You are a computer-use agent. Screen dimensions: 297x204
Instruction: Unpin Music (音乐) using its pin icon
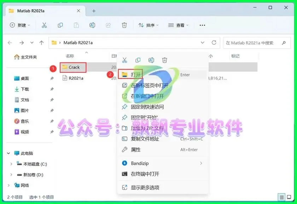click(x=52, y=121)
